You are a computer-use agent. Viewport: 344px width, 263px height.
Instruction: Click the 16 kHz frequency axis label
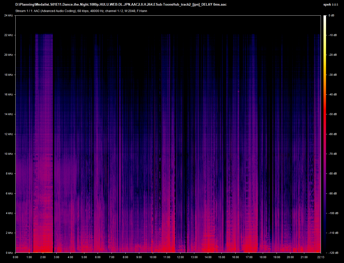pos(8,94)
